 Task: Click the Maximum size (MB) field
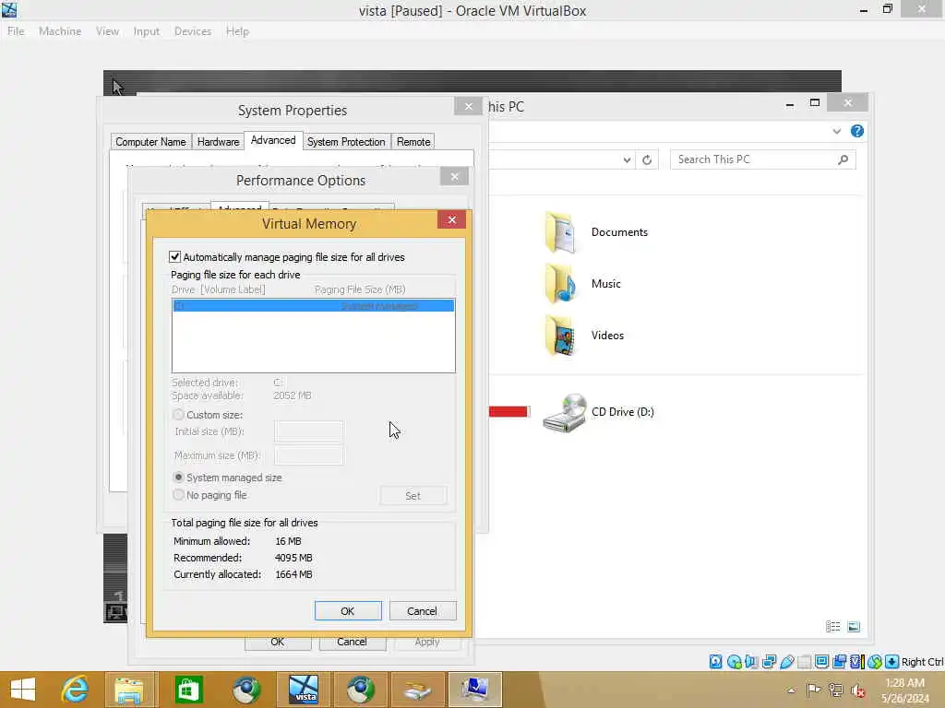308,455
